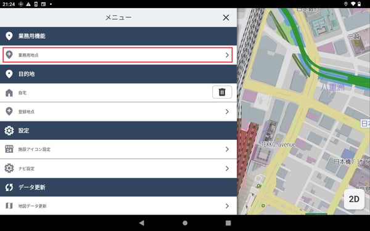Tap the 八重洲 label on map
This screenshot has height=231, width=370.
point(332,87)
